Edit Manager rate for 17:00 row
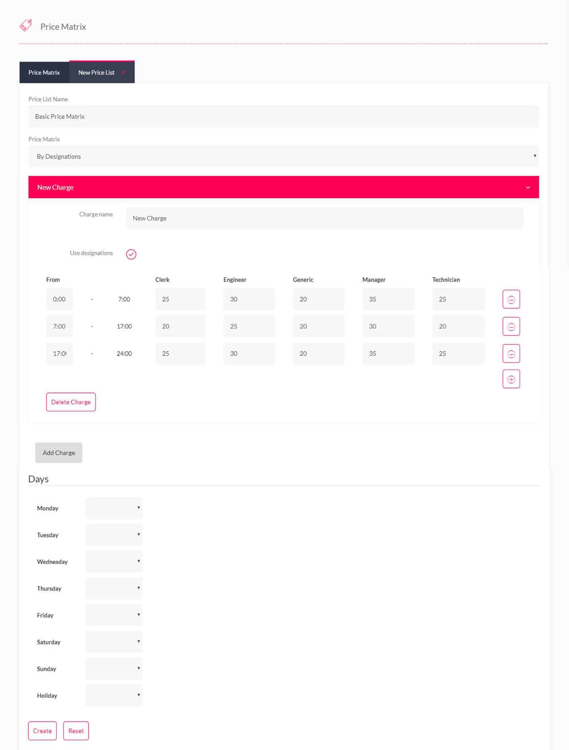This screenshot has height=750, width=569. [x=388, y=353]
